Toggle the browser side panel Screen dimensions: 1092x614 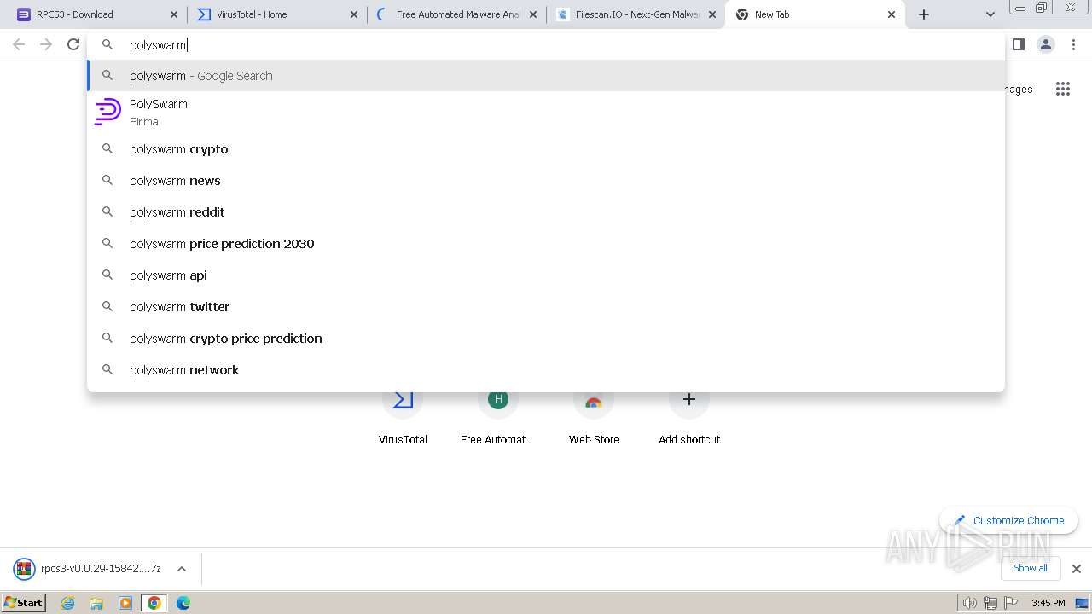click(1018, 44)
